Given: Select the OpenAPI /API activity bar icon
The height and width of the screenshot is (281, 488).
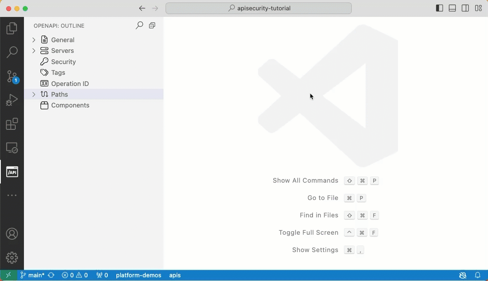Looking at the screenshot, I should pyautogui.click(x=12, y=172).
